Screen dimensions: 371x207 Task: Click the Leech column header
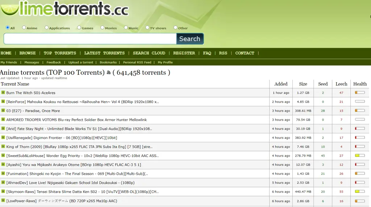pyautogui.click(x=341, y=84)
